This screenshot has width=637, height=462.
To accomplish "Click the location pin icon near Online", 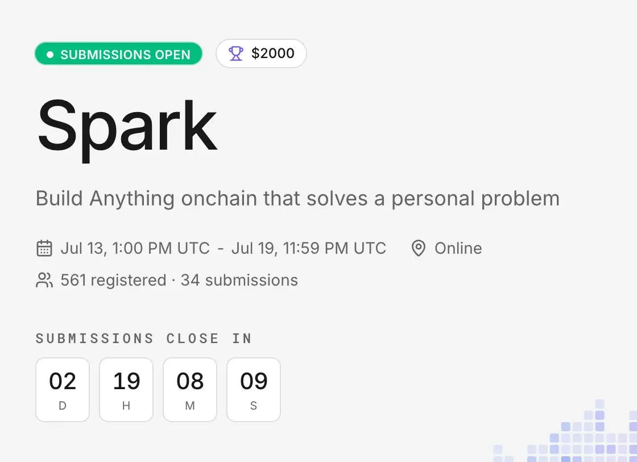I will point(419,248).
